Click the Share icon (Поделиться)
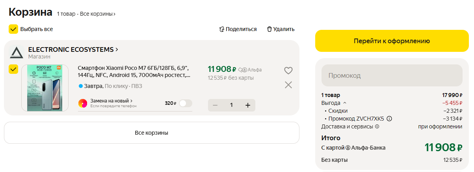 tap(222, 29)
